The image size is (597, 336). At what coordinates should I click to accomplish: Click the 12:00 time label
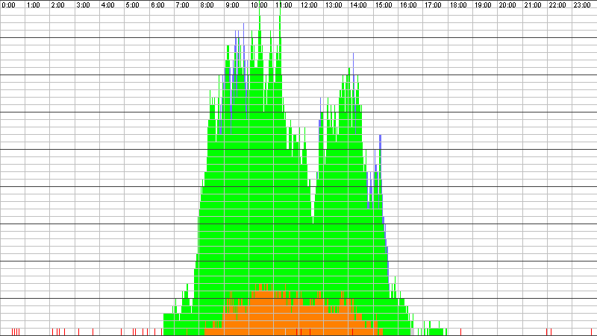click(309, 5)
